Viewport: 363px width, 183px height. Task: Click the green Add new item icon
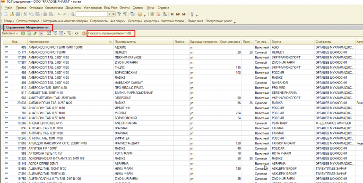coord(23,33)
